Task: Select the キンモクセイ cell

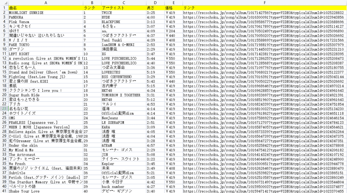Action: pyautogui.click(x=46, y=27)
